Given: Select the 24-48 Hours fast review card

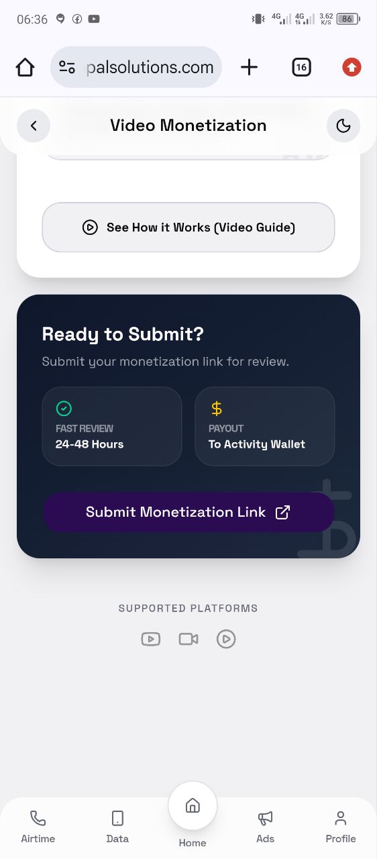Looking at the screenshot, I should (x=112, y=426).
